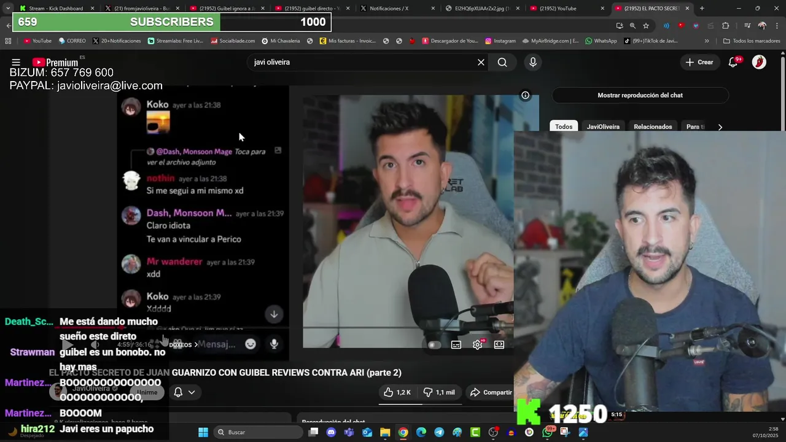Select the JaviOliveira filter chip
786x442 pixels.
603,127
